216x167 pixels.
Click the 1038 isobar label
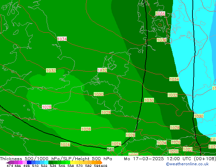click(162, 40)
